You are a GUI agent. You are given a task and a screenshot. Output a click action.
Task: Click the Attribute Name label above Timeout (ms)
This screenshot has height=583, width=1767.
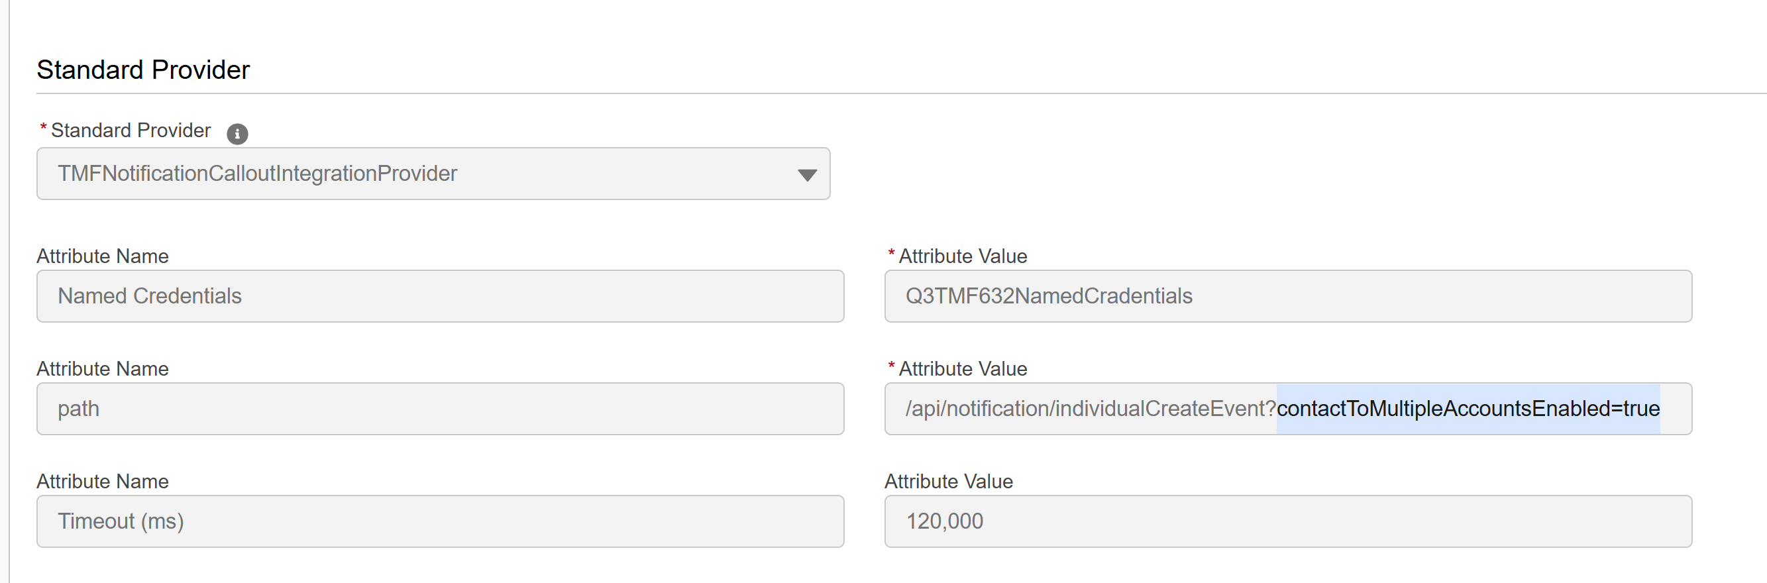pyautogui.click(x=103, y=481)
